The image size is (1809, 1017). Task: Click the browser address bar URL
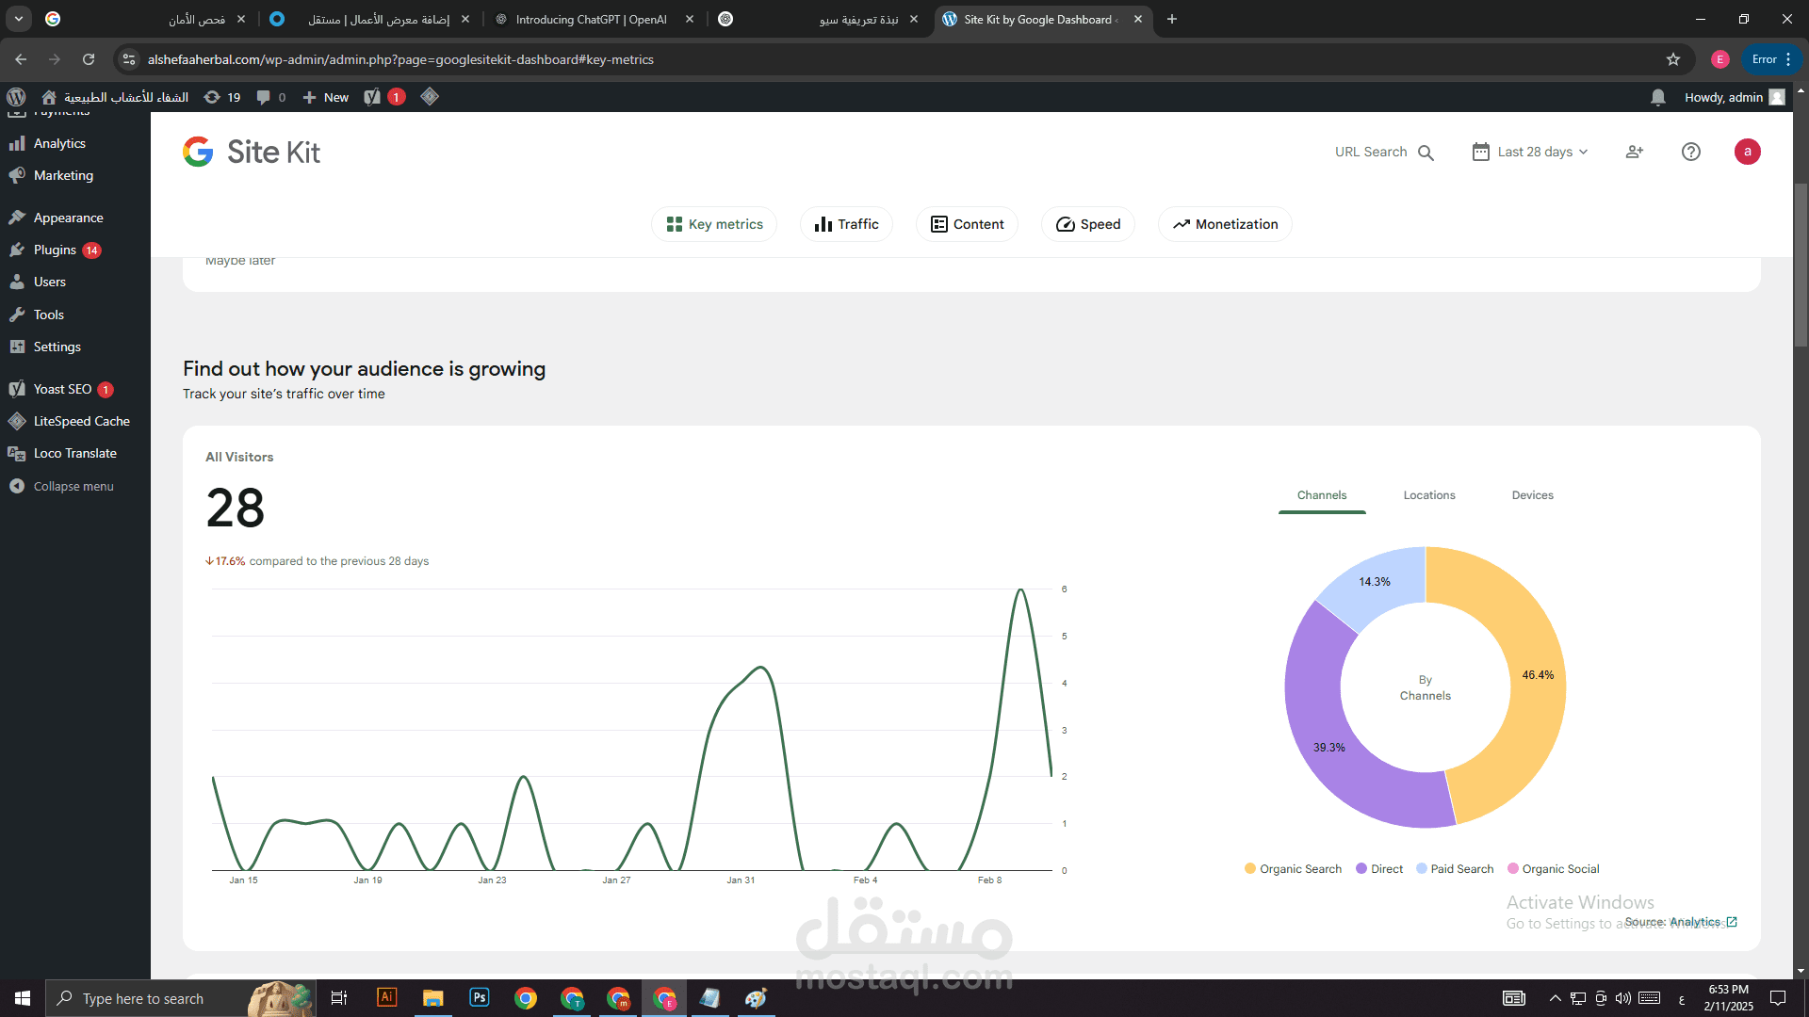[400, 59]
